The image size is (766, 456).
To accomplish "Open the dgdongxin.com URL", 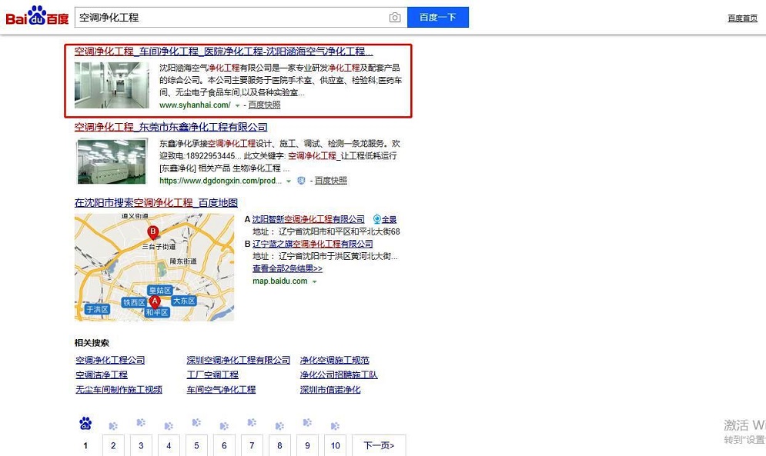I will (x=220, y=181).
